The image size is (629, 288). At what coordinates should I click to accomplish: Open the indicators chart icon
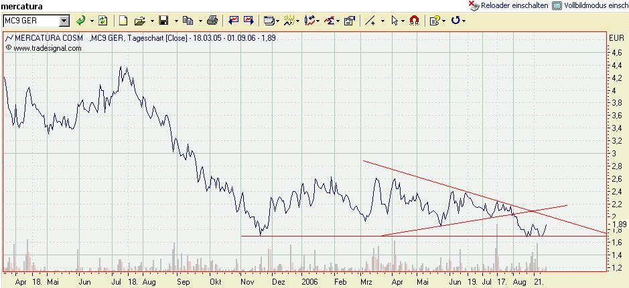click(x=311, y=21)
